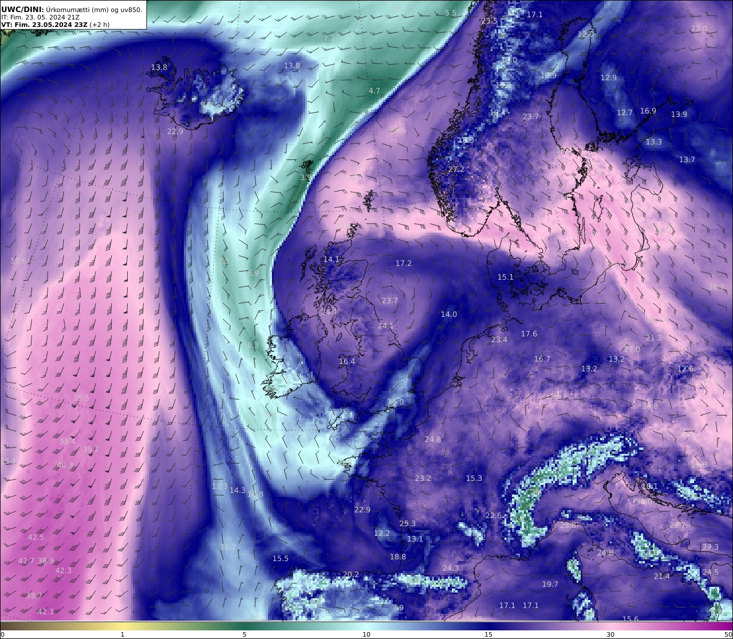Click the 13.7 value on map

[687, 160]
